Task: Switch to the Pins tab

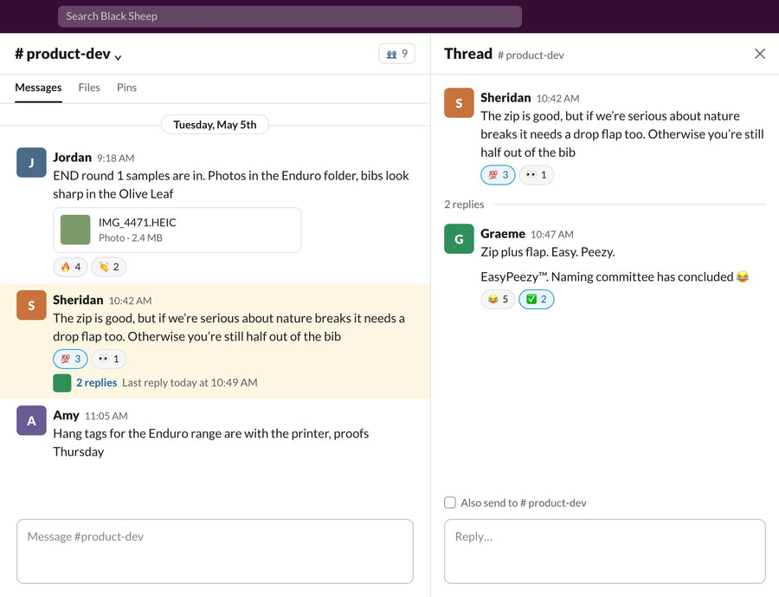Action: tap(126, 88)
